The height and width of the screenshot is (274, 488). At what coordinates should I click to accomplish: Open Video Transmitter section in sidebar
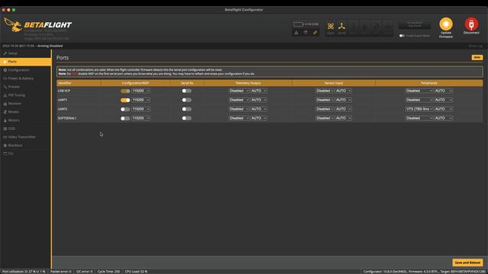point(25,137)
